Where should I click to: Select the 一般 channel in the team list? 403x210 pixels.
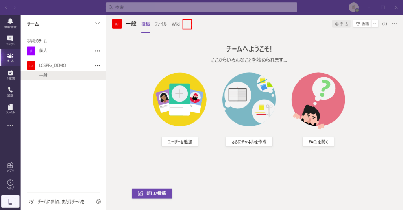(43, 75)
